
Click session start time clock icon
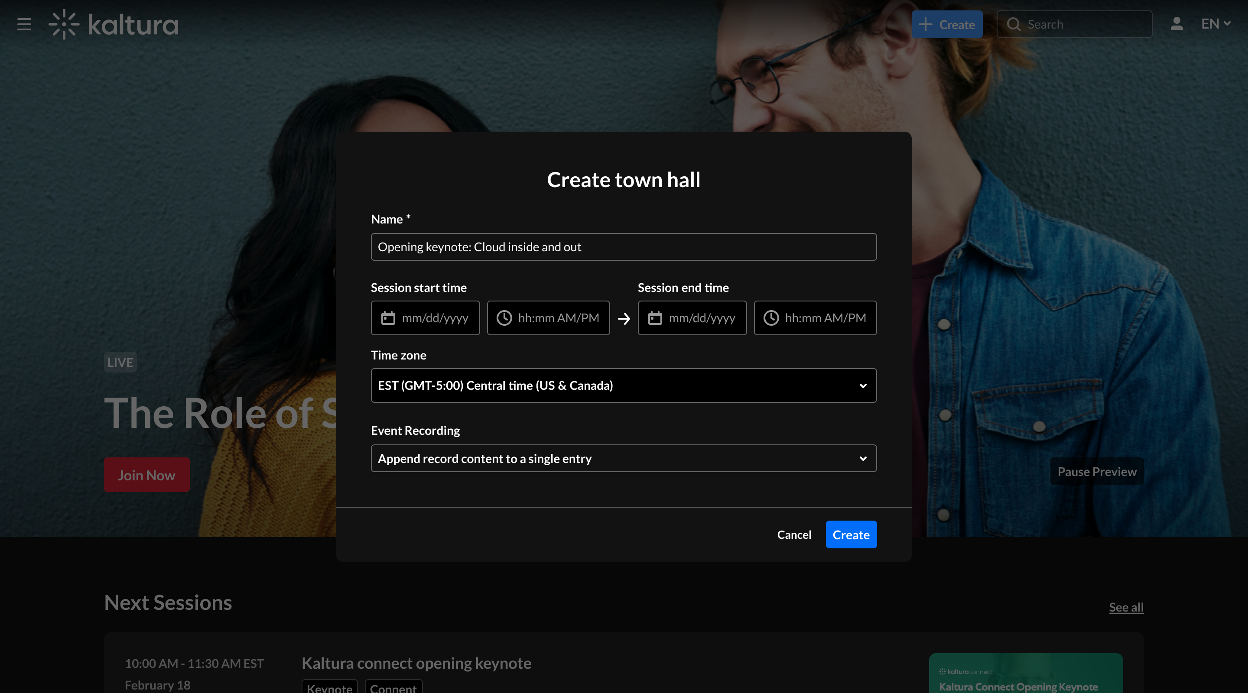[504, 318]
